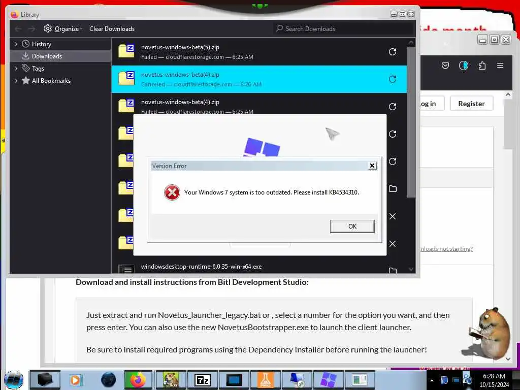Click OK in the Version Error dialog

point(352,226)
